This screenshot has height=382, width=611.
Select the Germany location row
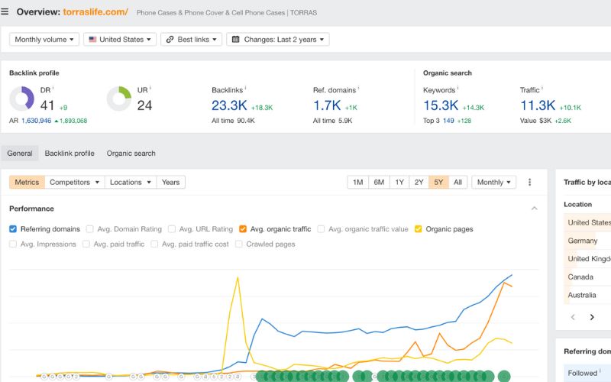point(587,241)
